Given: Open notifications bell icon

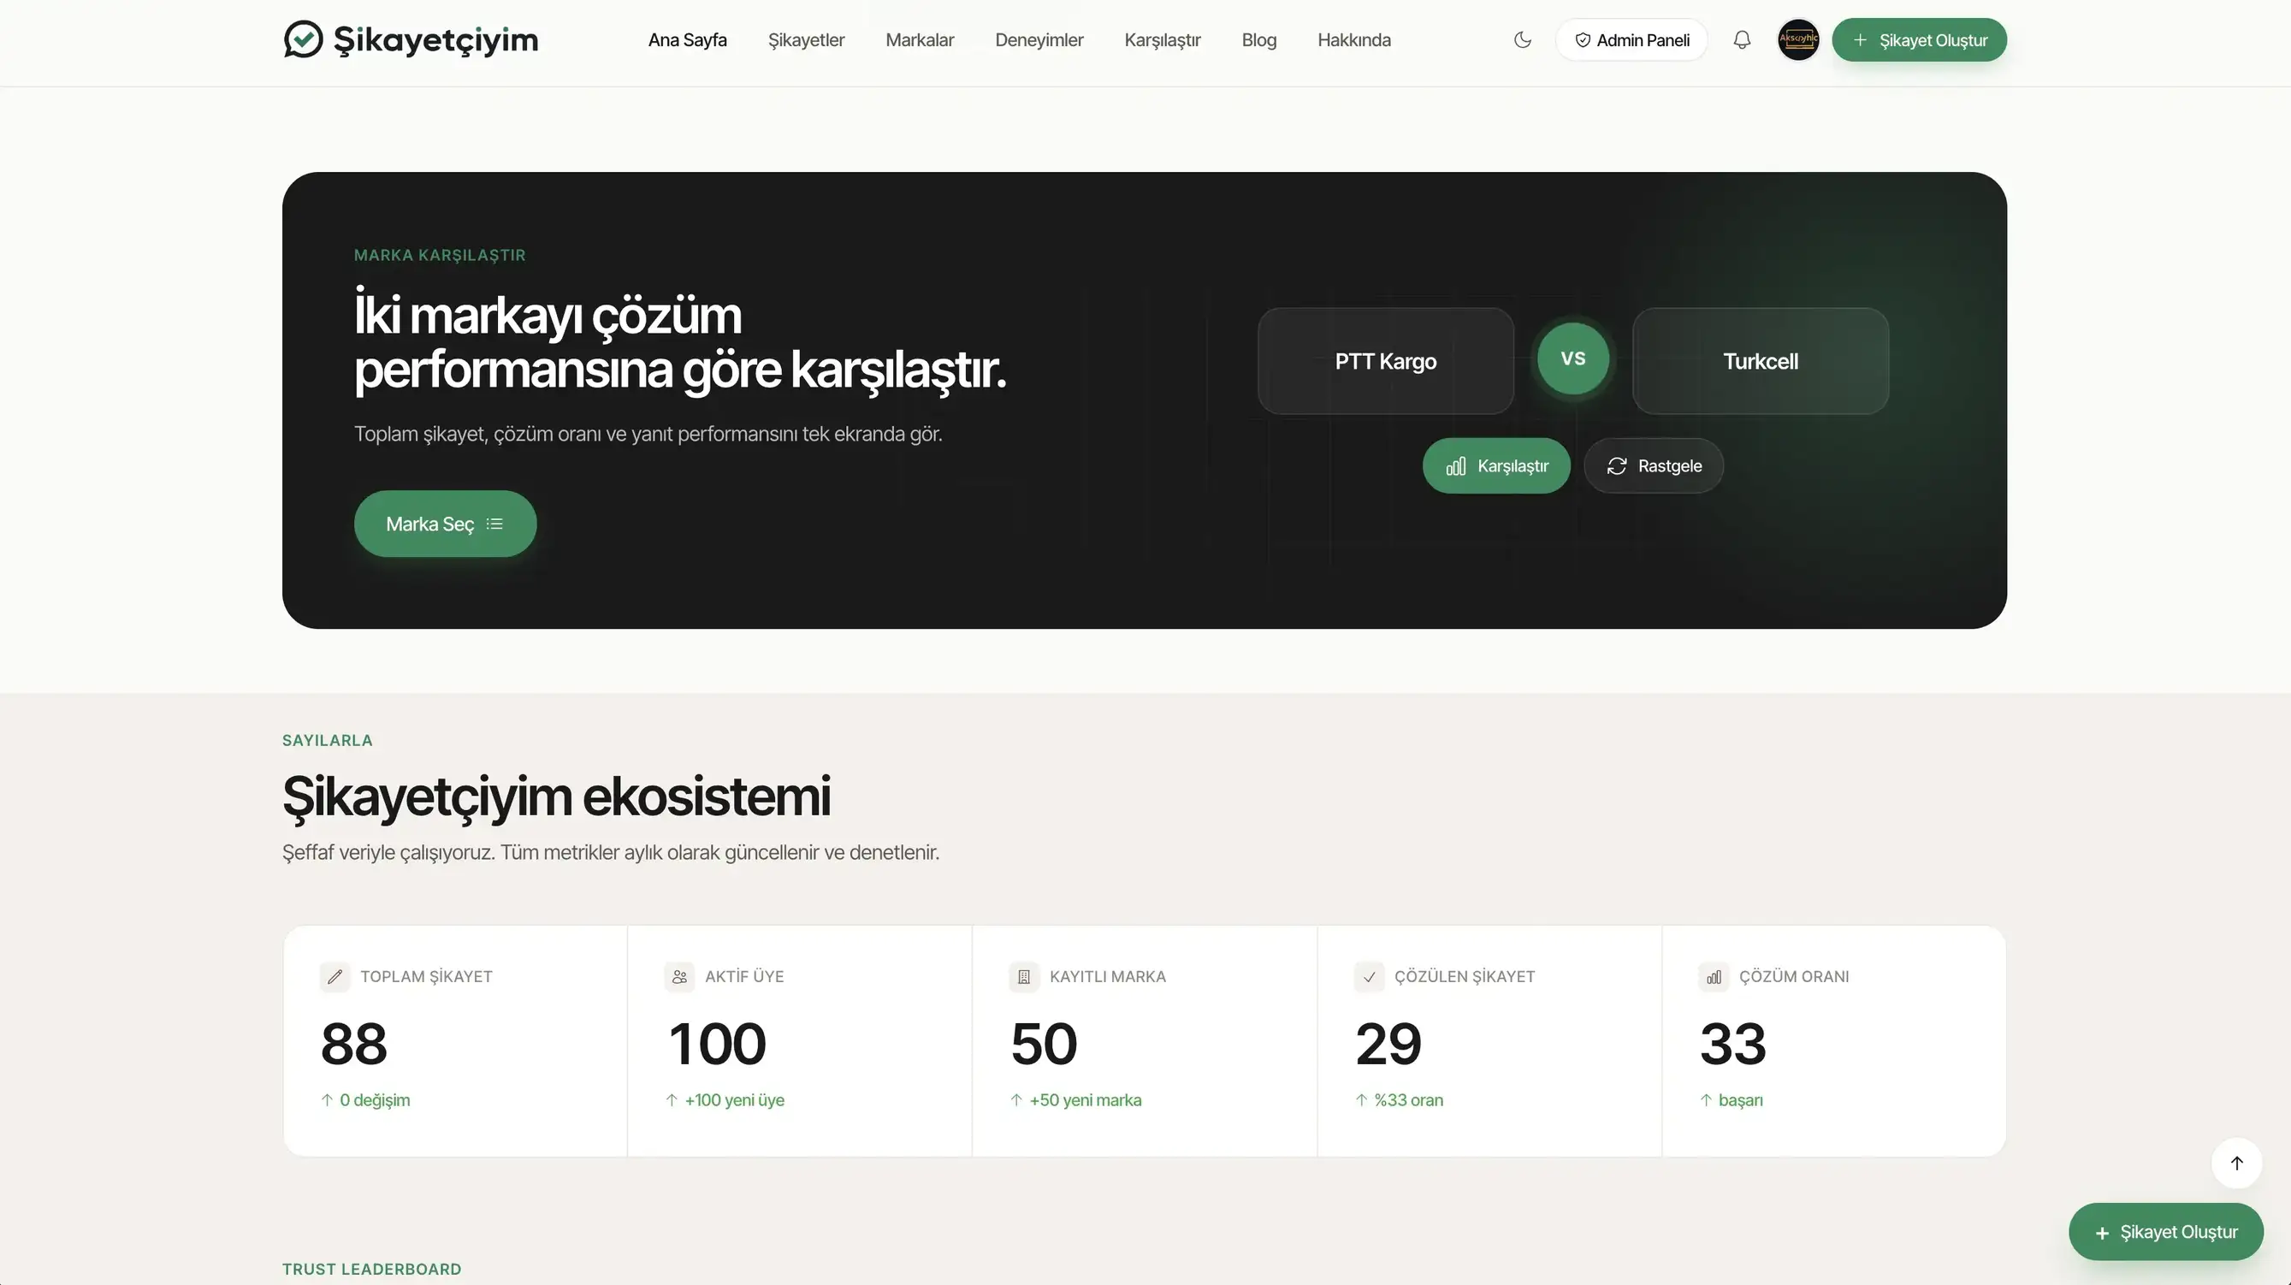Looking at the screenshot, I should 1742,40.
